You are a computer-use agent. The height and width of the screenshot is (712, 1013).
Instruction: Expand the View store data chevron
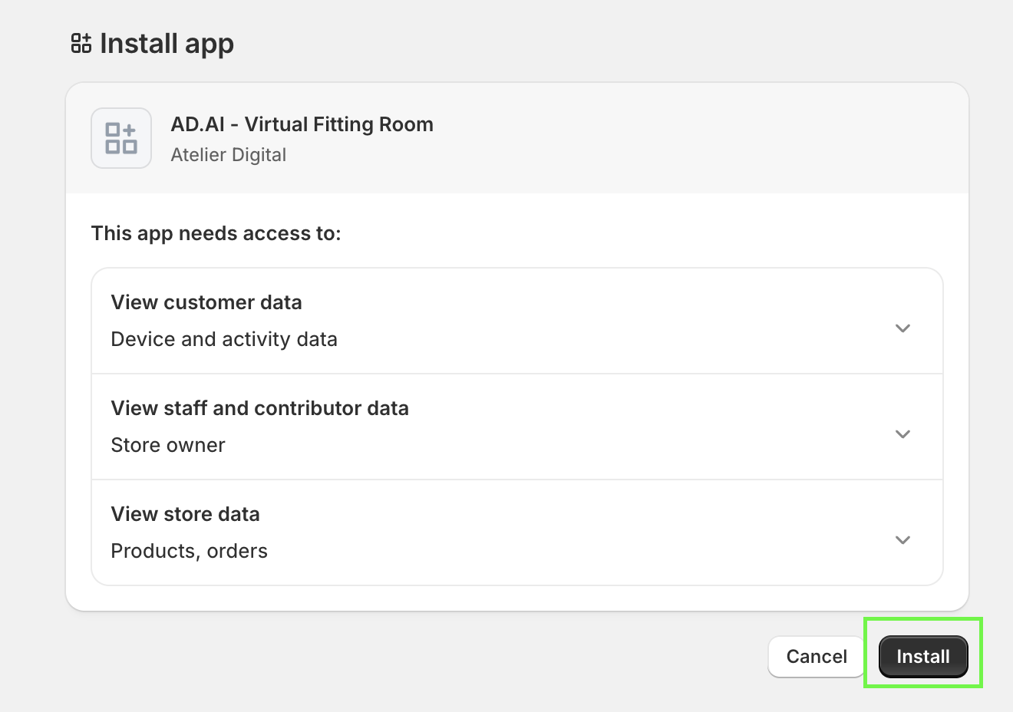[x=902, y=540]
